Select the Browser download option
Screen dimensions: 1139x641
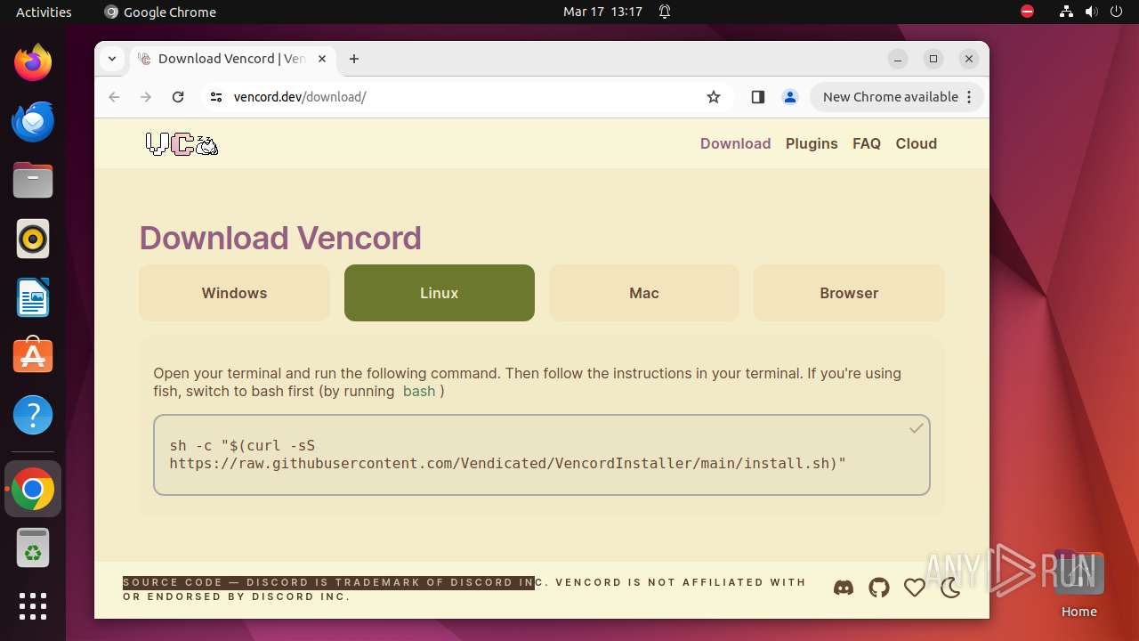click(x=849, y=293)
